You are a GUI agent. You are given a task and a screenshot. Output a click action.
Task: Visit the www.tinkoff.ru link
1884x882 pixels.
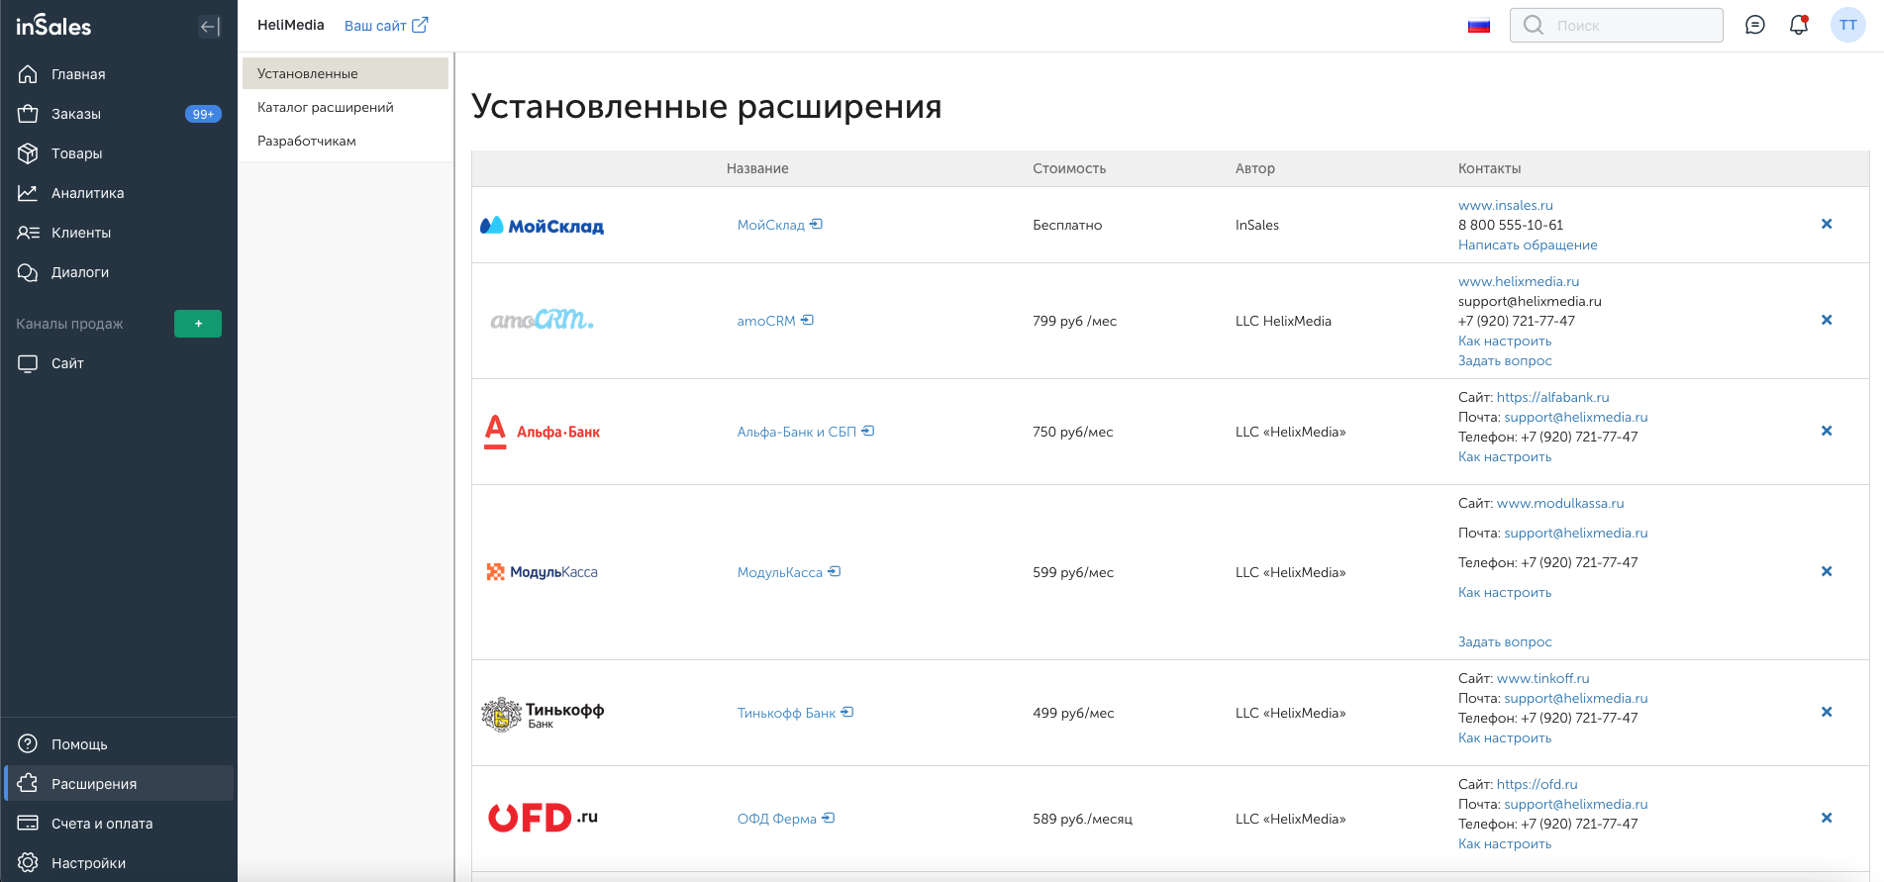point(1543,678)
